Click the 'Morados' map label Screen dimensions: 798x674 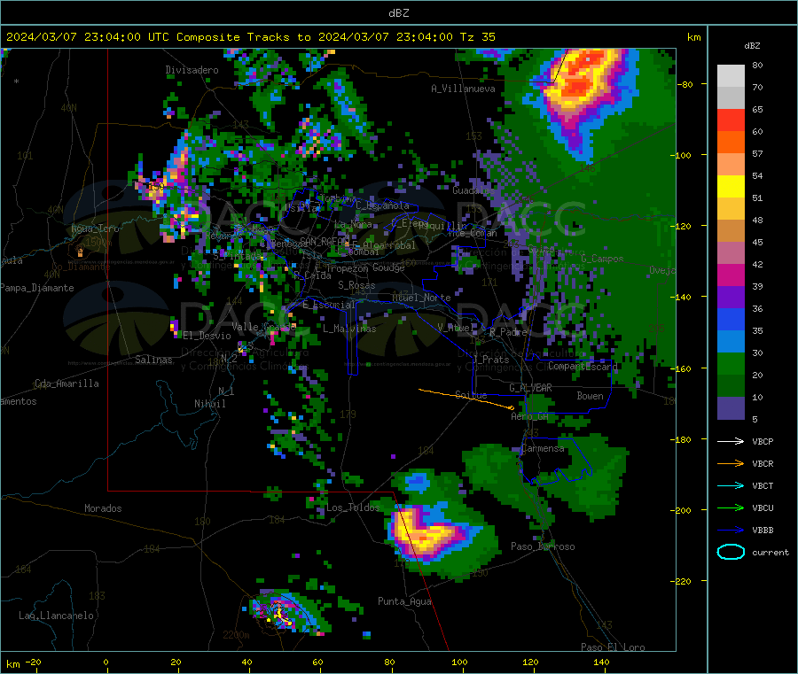(103, 508)
